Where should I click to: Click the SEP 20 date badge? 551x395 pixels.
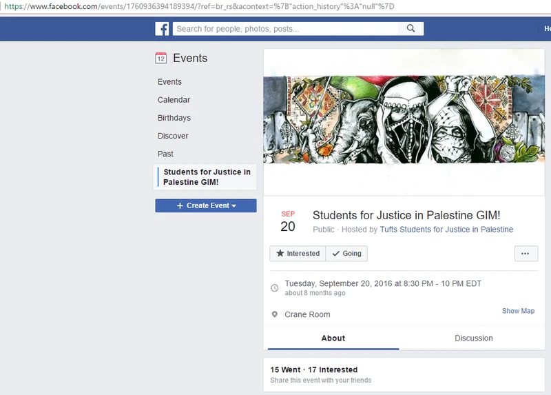288,221
